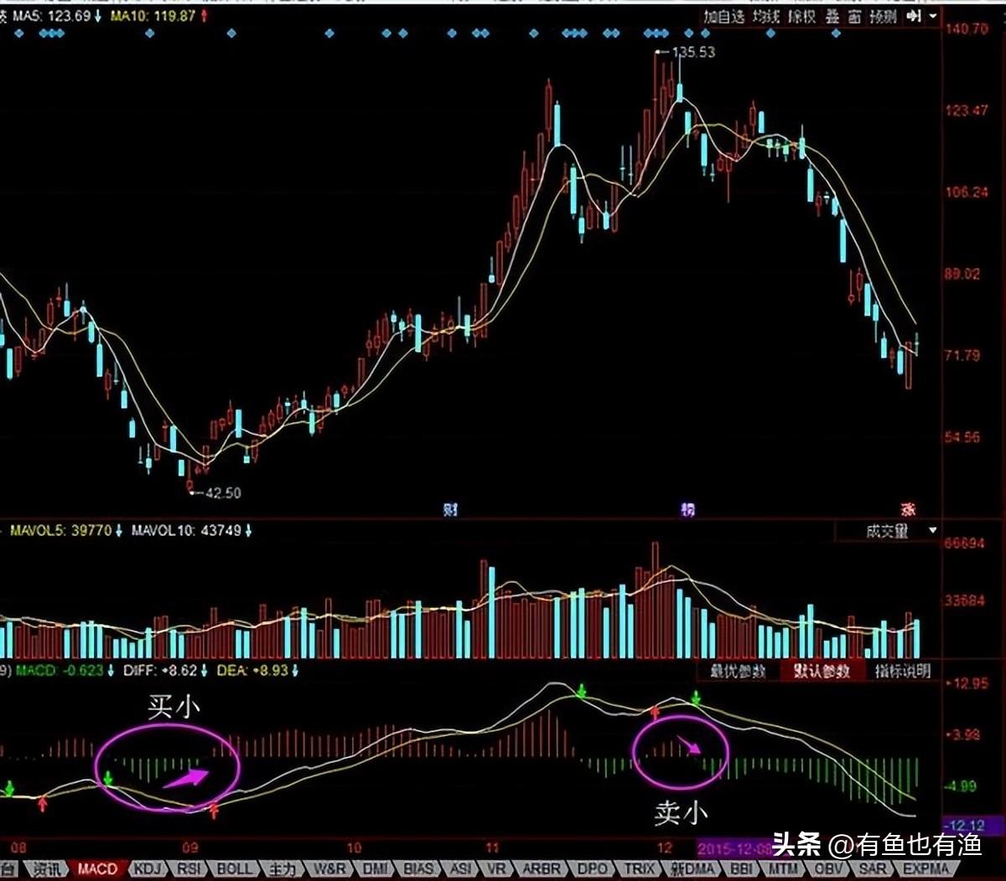Click the green MACD sell arrow at peak
1006x881 pixels.
[580, 692]
